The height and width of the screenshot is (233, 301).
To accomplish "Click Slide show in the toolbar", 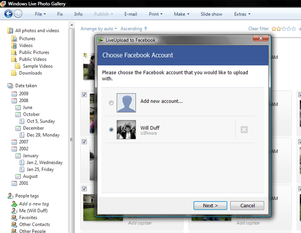I will coord(212,14).
